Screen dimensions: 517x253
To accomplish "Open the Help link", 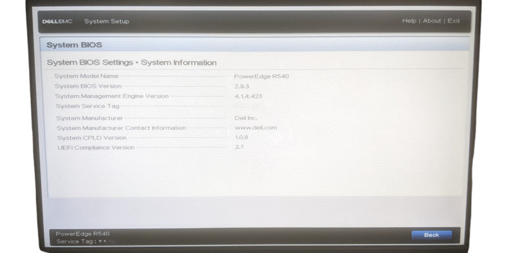I will coord(409,21).
